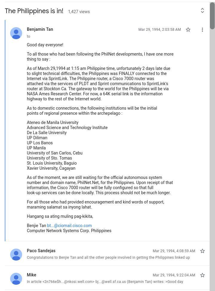Click Mike's profile avatar

tap(16, 279)
